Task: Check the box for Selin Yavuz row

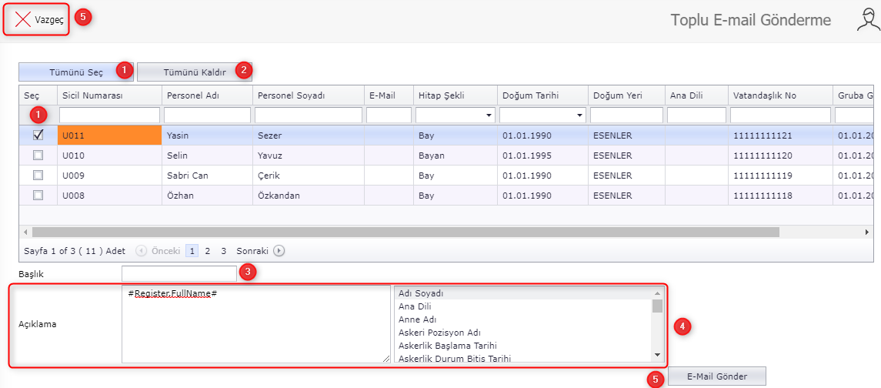Action: [x=38, y=156]
